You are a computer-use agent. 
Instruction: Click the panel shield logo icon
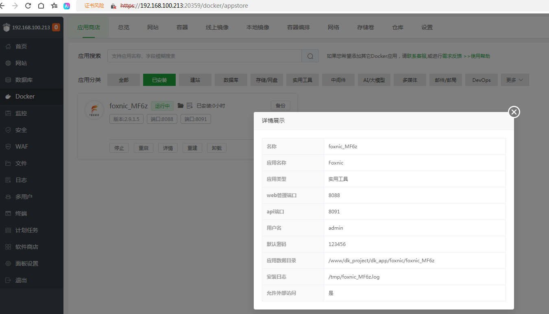pyautogui.click(x=6, y=27)
